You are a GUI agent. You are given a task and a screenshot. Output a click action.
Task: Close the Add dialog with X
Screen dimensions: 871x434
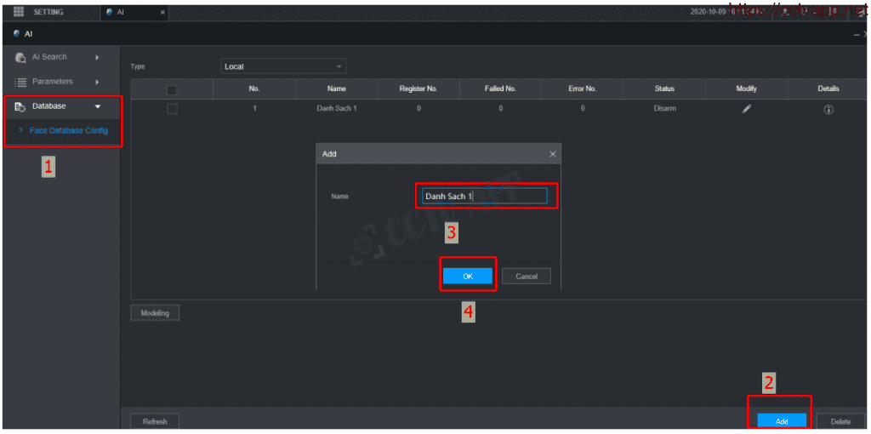tap(553, 154)
